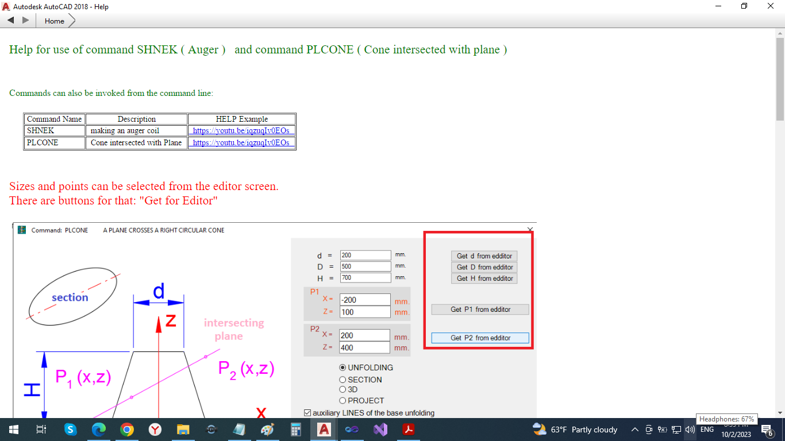Click the "HELP Example" table header
Image resolution: width=785 pixels, height=441 pixels.
(242, 119)
